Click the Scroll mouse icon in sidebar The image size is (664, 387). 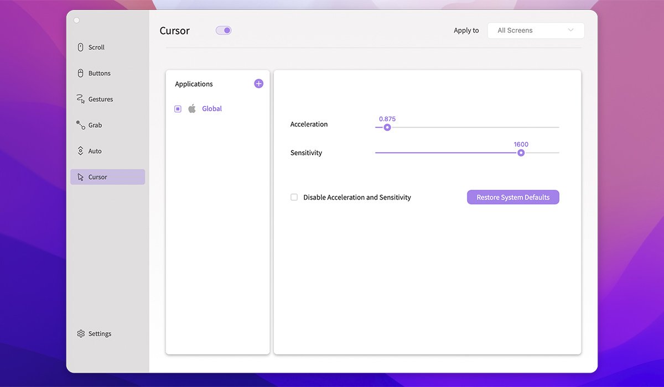tap(81, 48)
